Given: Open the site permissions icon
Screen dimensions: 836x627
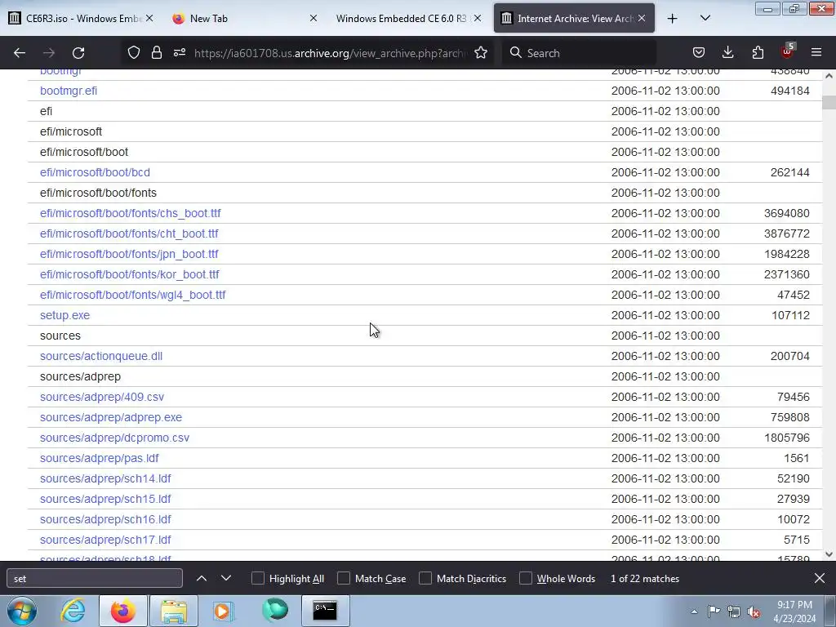Looking at the screenshot, I should pyautogui.click(x=180, y=52).
